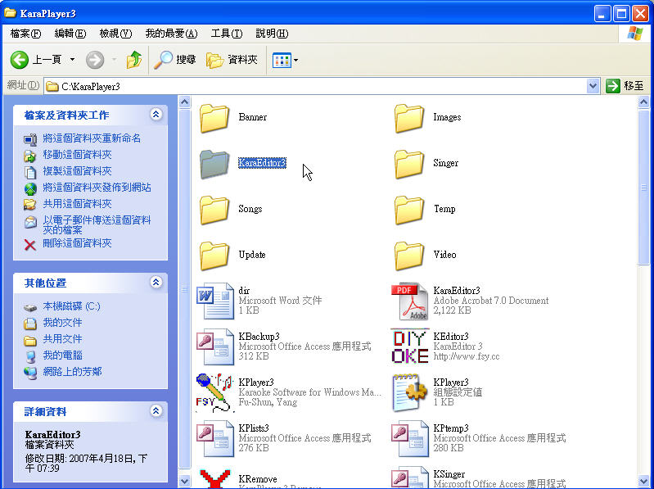This screenshot has width=654, height=489.
Task: Open the Video folder icon
Action: [409, 256]
